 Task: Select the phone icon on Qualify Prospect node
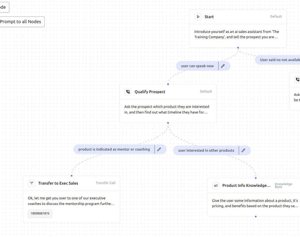point(128,92)
